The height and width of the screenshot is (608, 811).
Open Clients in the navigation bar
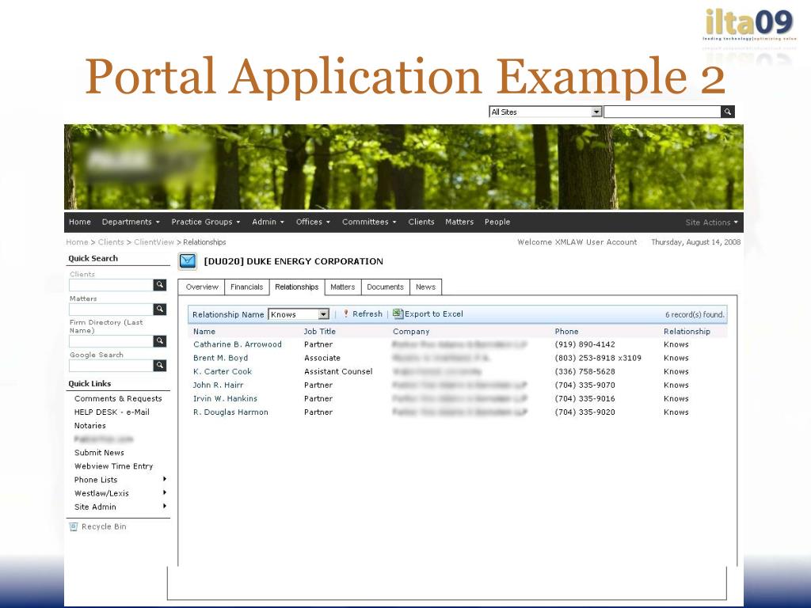421,222
